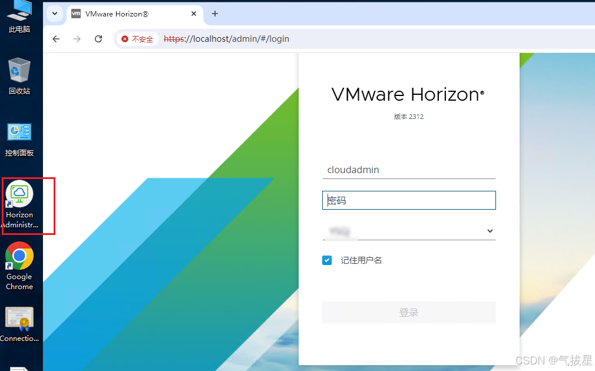Click the browser forward arrow

click(77, 39)
